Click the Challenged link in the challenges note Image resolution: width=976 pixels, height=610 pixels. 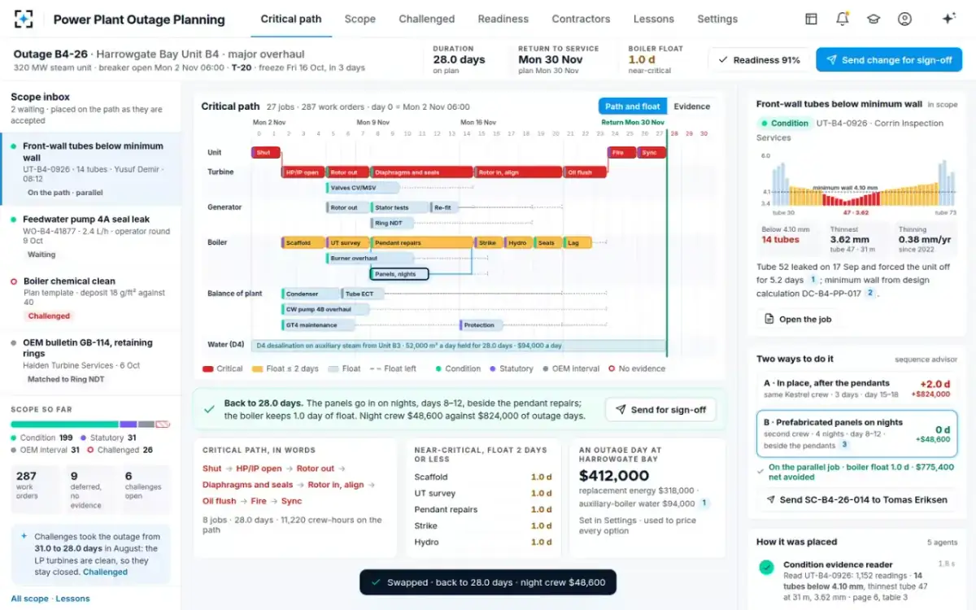(105, 572)
